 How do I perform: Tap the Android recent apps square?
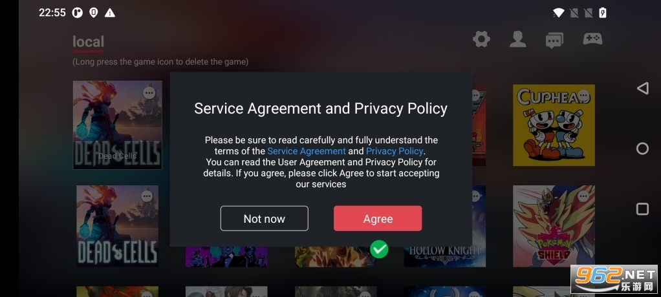click(642, 209)
